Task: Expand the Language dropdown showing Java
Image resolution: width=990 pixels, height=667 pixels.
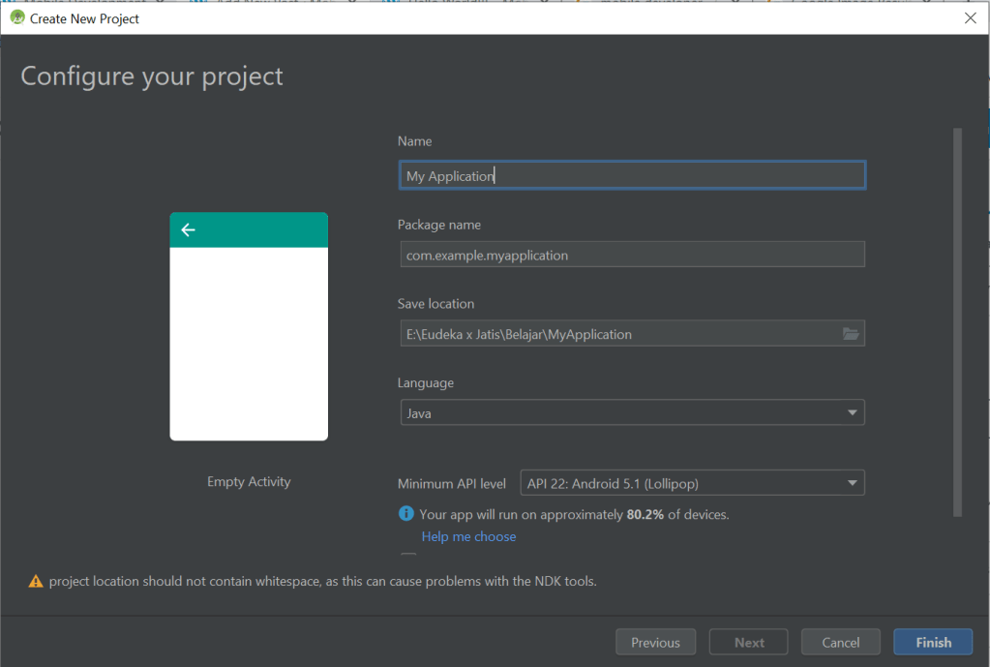Action: (852, 413)
